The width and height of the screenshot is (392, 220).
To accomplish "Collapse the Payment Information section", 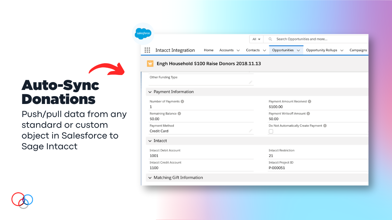I will (150, 92).
